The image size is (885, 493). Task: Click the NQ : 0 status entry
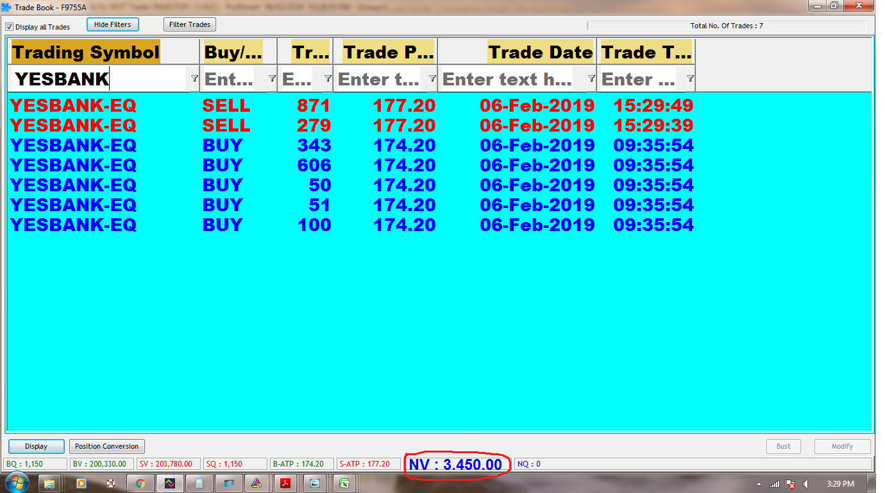693,464
